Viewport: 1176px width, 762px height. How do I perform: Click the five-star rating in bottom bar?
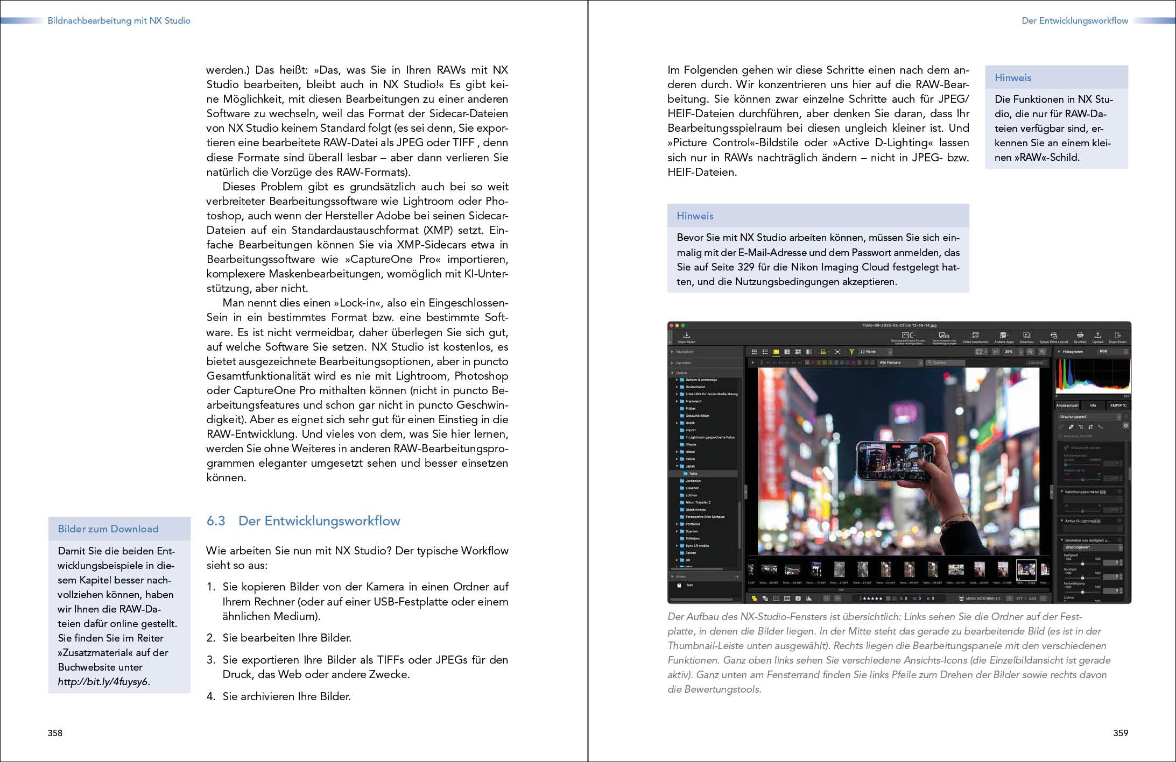(x=873, y=599)
